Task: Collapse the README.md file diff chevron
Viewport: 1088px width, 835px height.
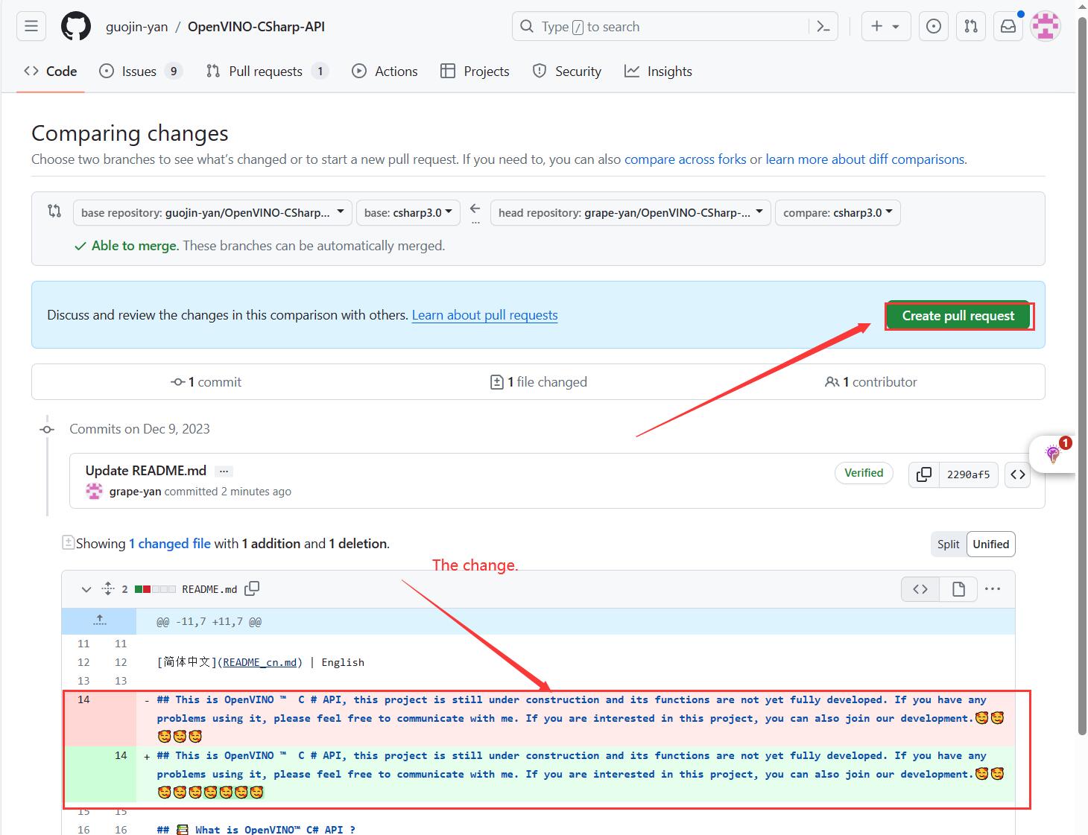Action: coord(86,589)
